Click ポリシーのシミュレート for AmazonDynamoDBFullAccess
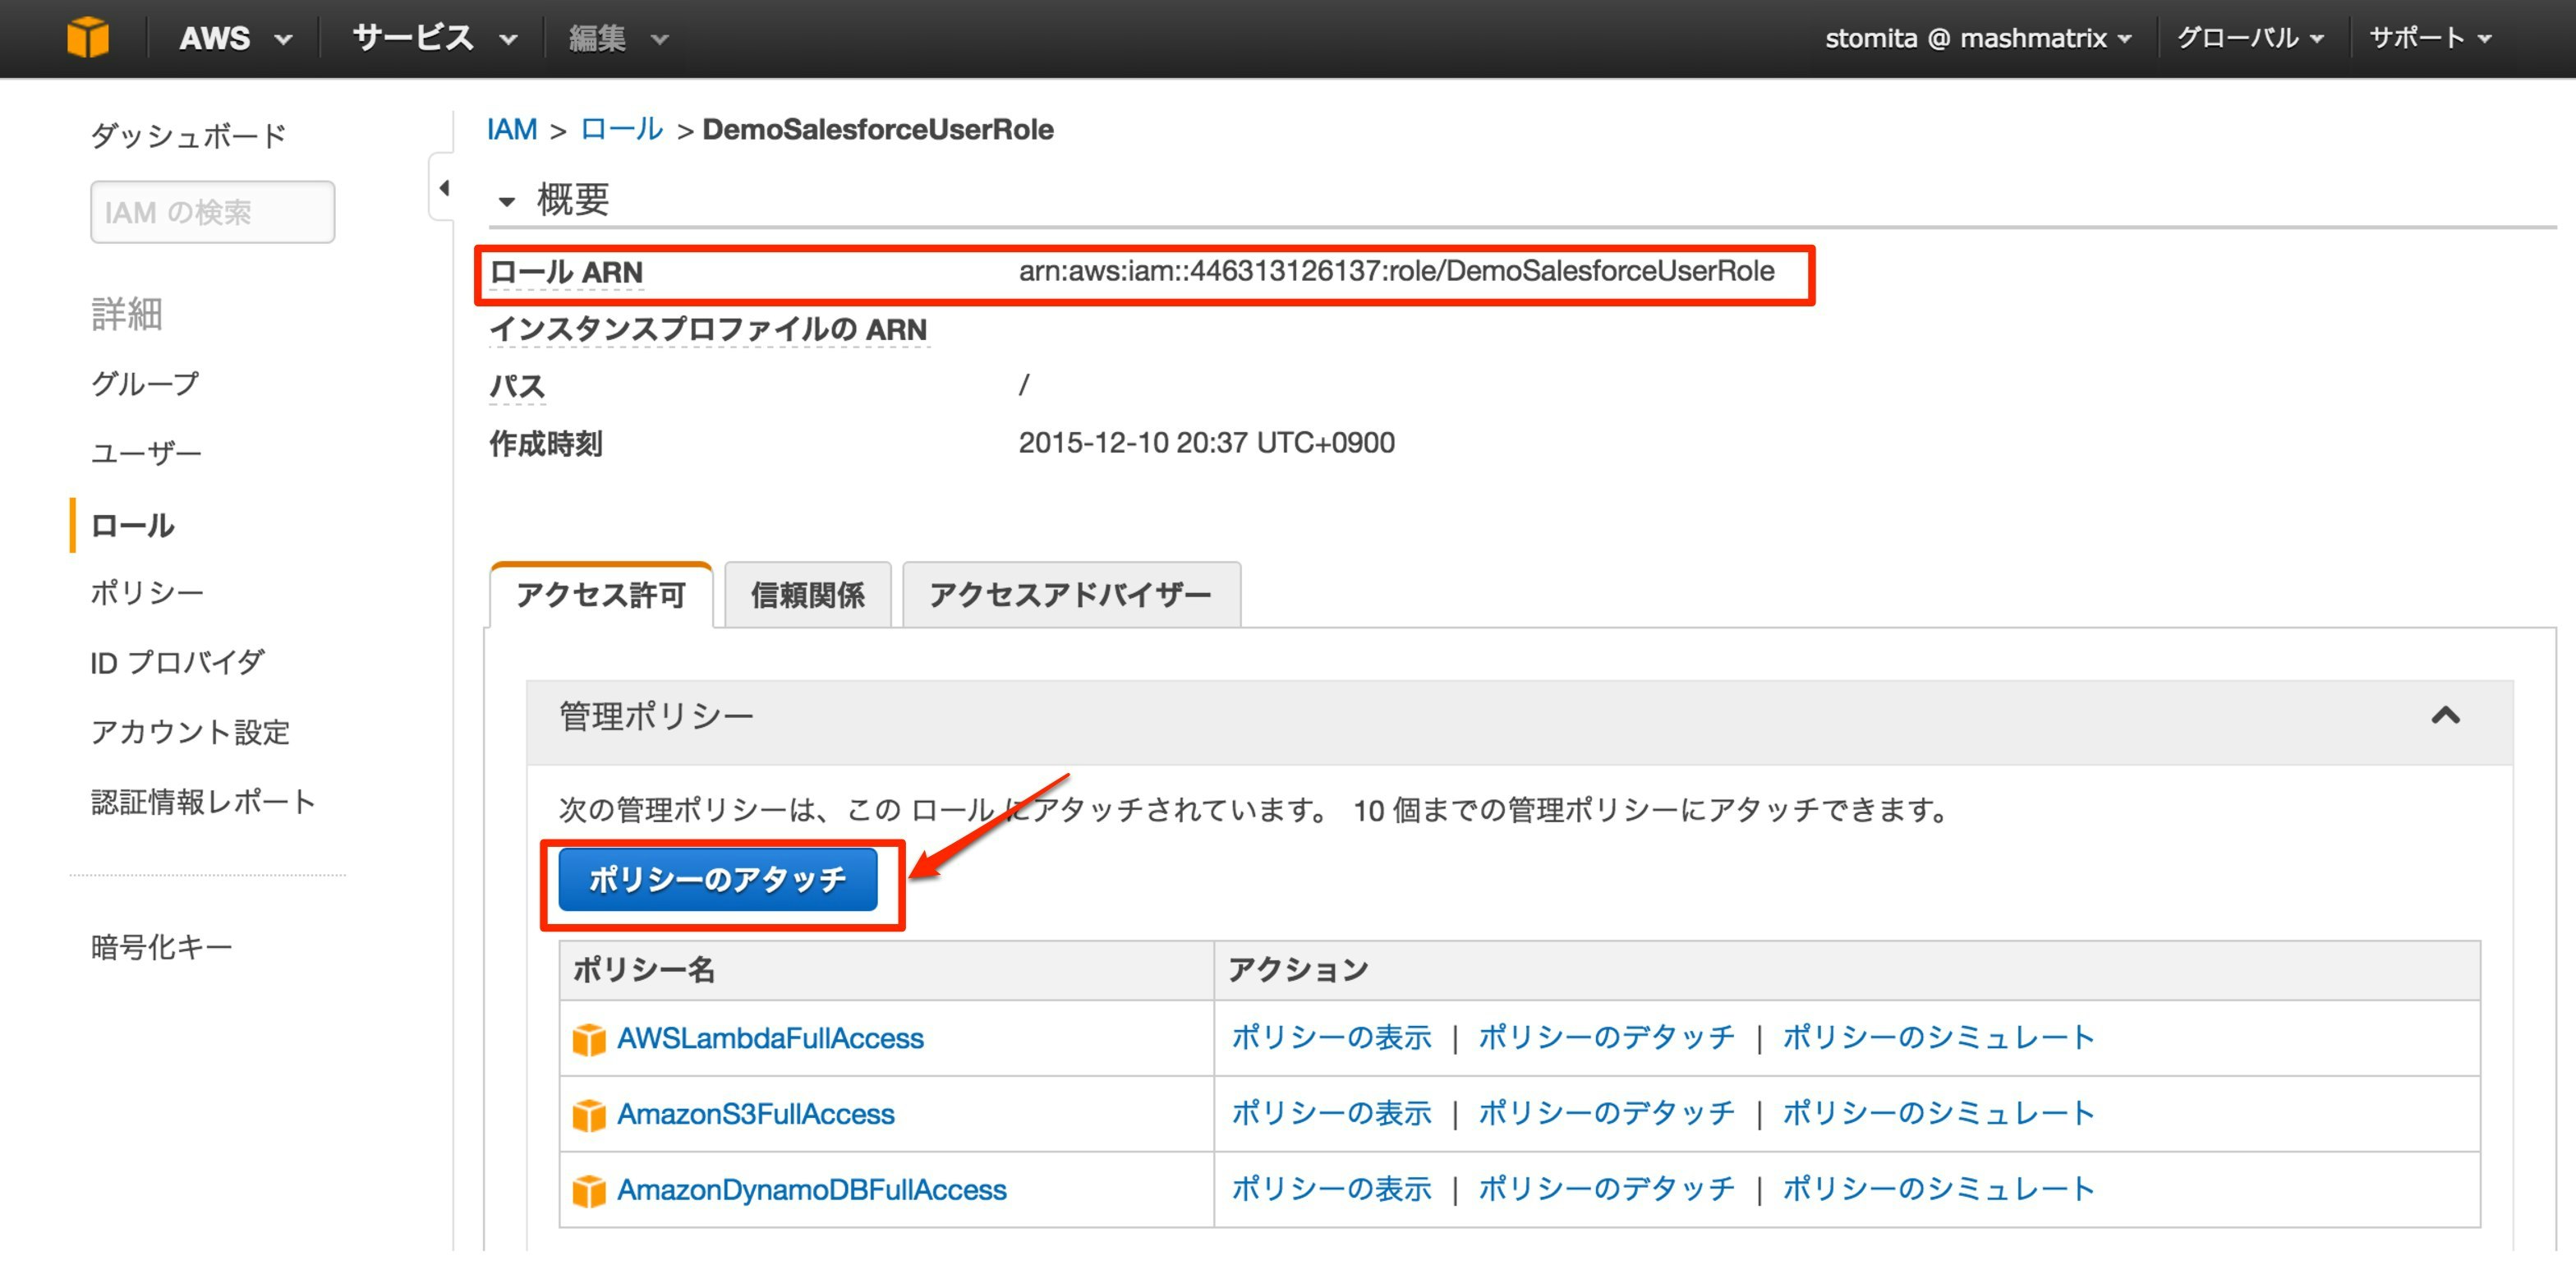Screen dimensions: 2576x1288 1938,1190
